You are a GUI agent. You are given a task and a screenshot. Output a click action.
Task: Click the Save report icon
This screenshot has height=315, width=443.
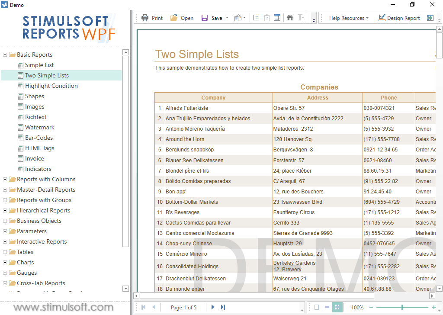204,18
